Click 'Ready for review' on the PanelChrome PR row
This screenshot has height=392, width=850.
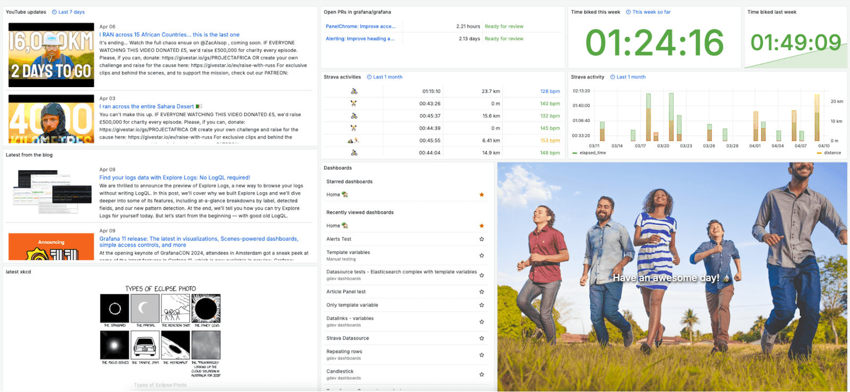pos(504,26)
